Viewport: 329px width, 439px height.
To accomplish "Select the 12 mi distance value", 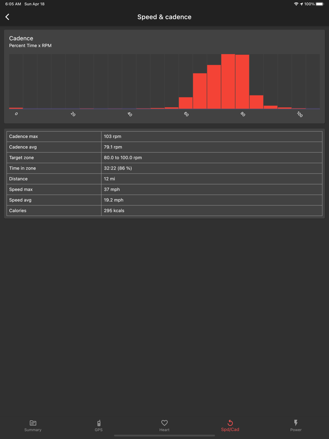I will point(110,179).
